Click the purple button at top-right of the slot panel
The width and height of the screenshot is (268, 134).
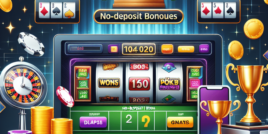coord(204,49)
